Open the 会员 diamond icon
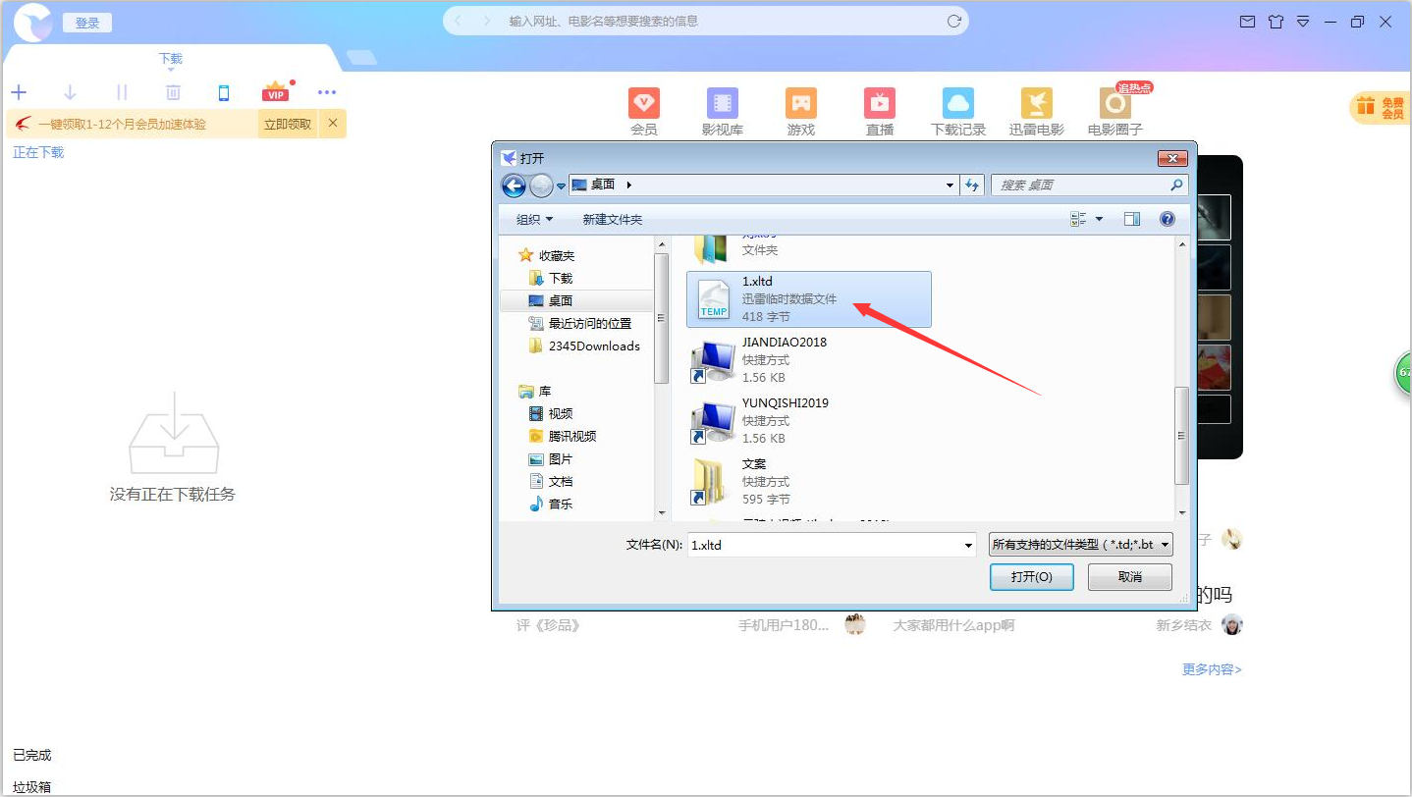This screenshot has width=1412, height=797. coord(644,103)
